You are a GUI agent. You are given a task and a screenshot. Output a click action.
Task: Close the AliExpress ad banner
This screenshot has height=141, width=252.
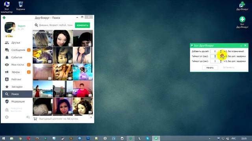pos(91,117)
